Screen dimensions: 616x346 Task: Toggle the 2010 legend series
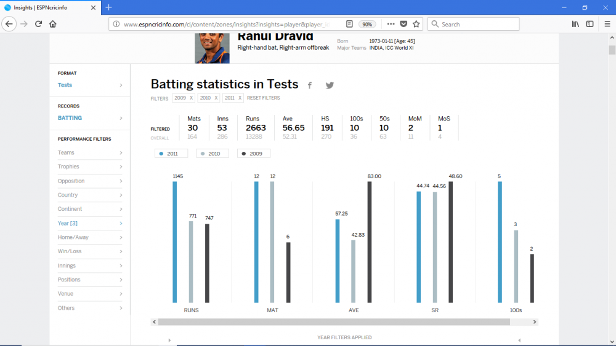pos(213,154)
